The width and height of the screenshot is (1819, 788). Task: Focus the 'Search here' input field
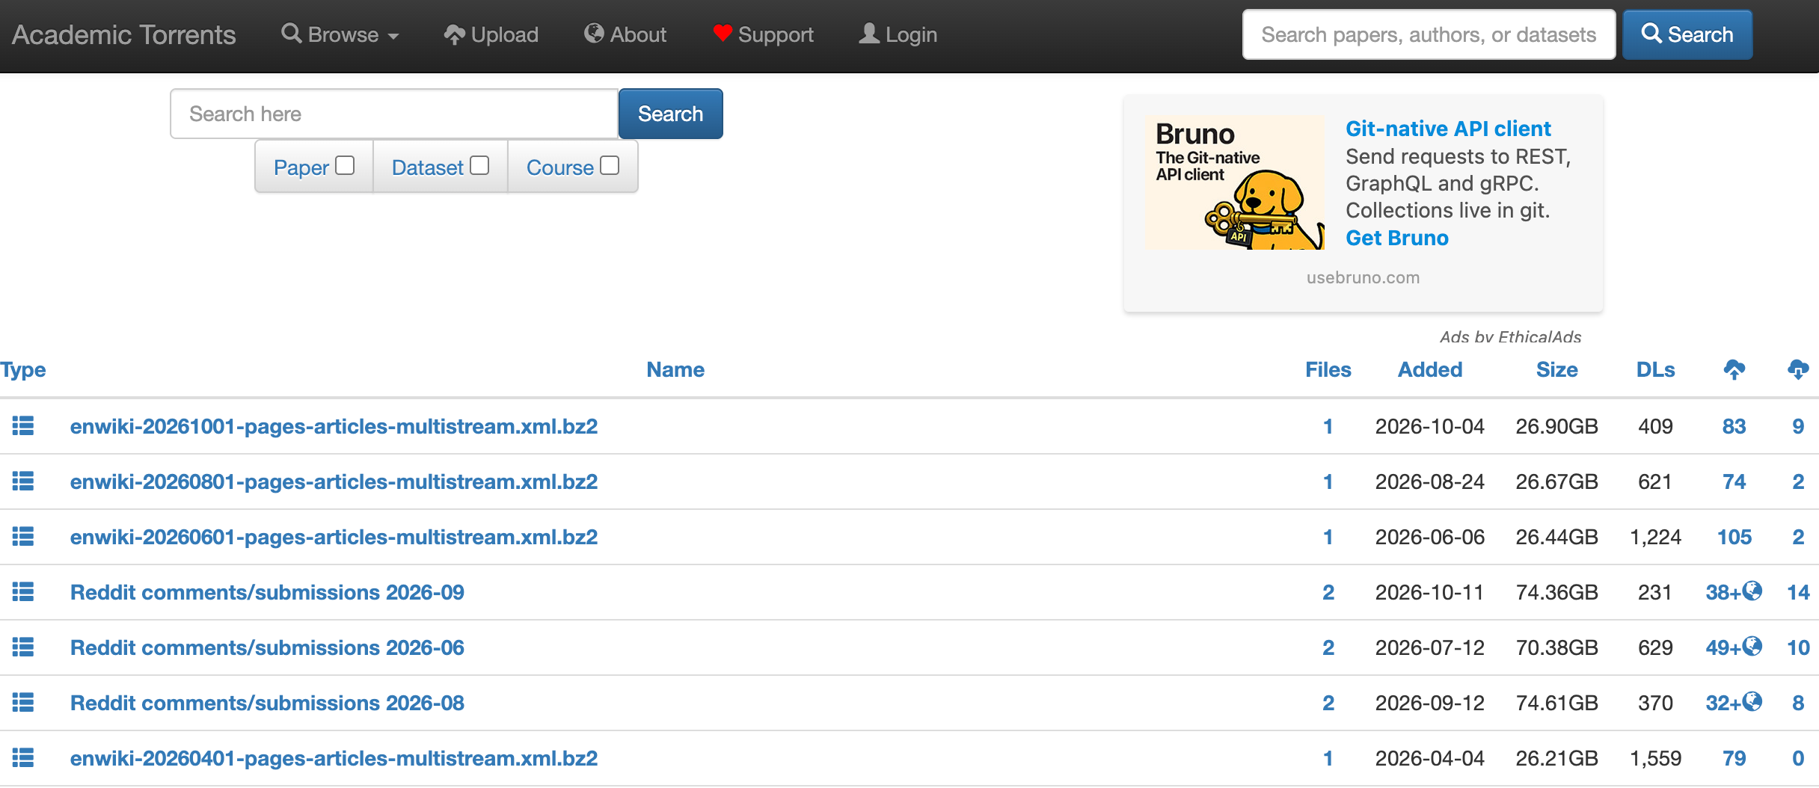click(394, 114)
